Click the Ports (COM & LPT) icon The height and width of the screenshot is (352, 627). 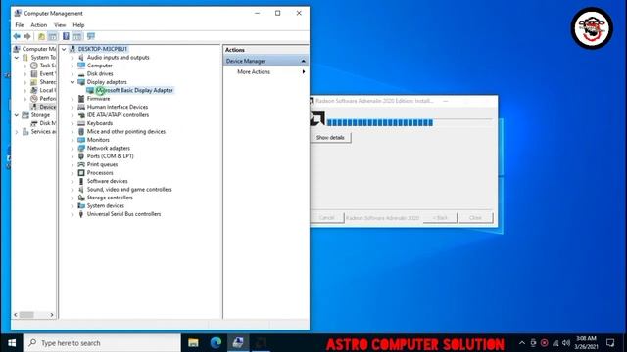click(x=81, y=156)
